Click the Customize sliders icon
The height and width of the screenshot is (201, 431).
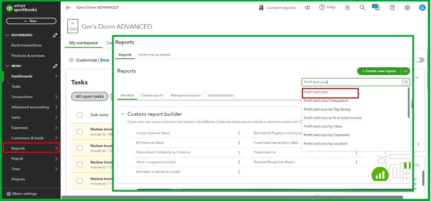coord(71,60)
